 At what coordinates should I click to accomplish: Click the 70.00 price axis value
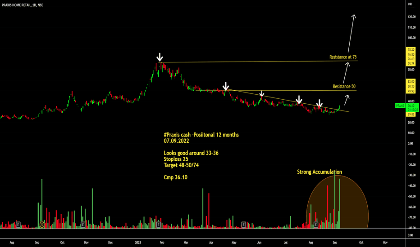tap(411, 70)
